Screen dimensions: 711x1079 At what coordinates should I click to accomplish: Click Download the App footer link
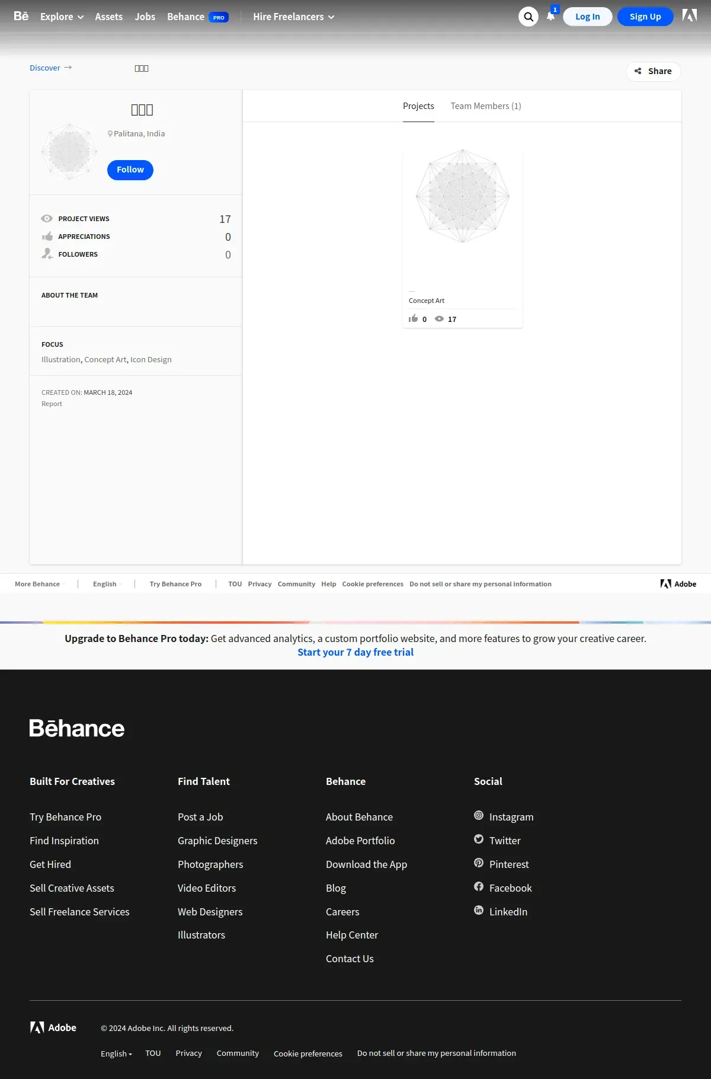tap(366, 864)
